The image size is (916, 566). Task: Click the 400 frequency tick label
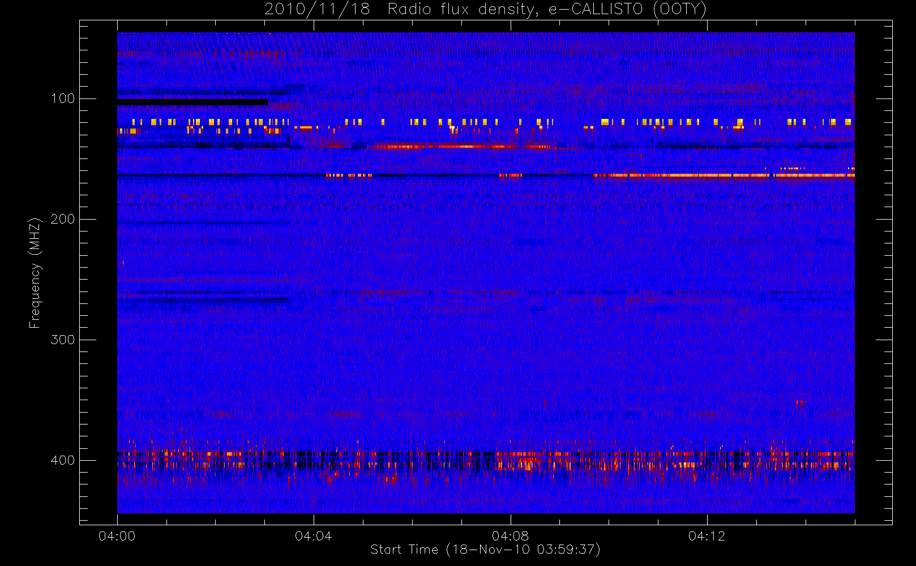click(63, 460)
